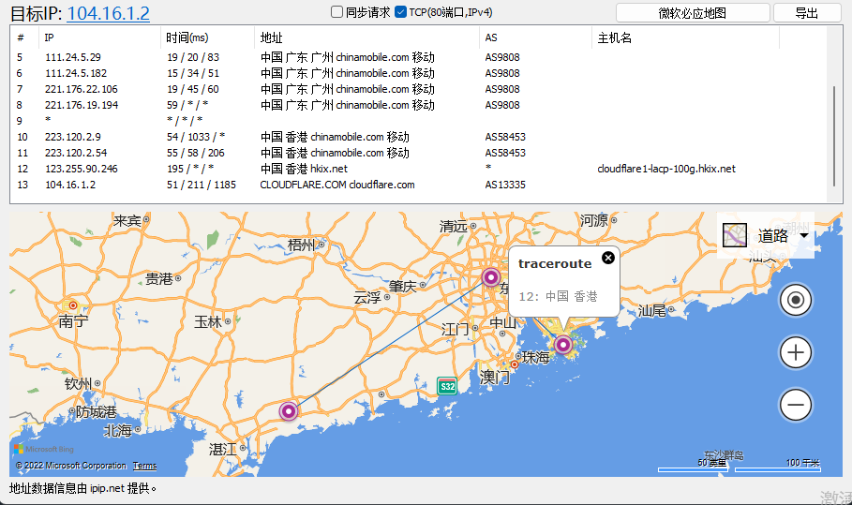Click the locate-me target map button

[796, 300]
